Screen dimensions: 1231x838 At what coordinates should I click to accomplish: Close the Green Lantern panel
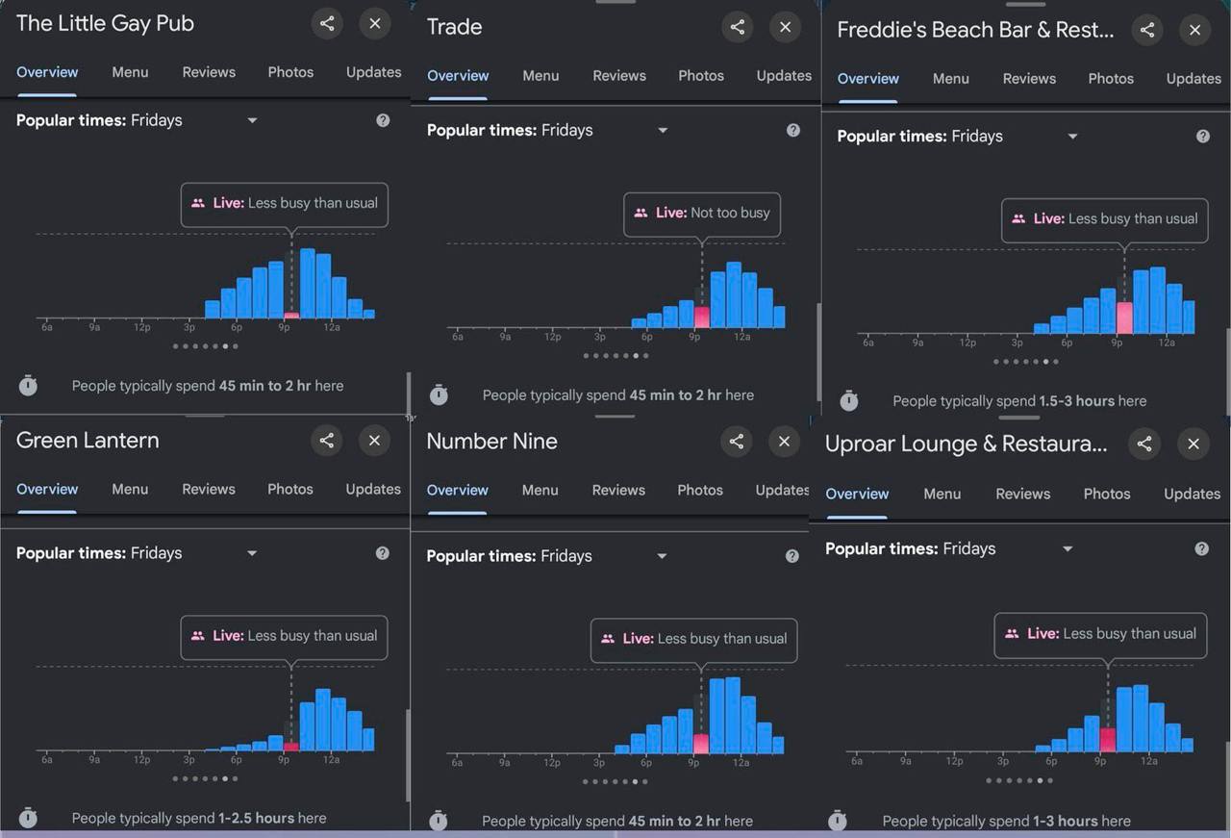point(374,441)
